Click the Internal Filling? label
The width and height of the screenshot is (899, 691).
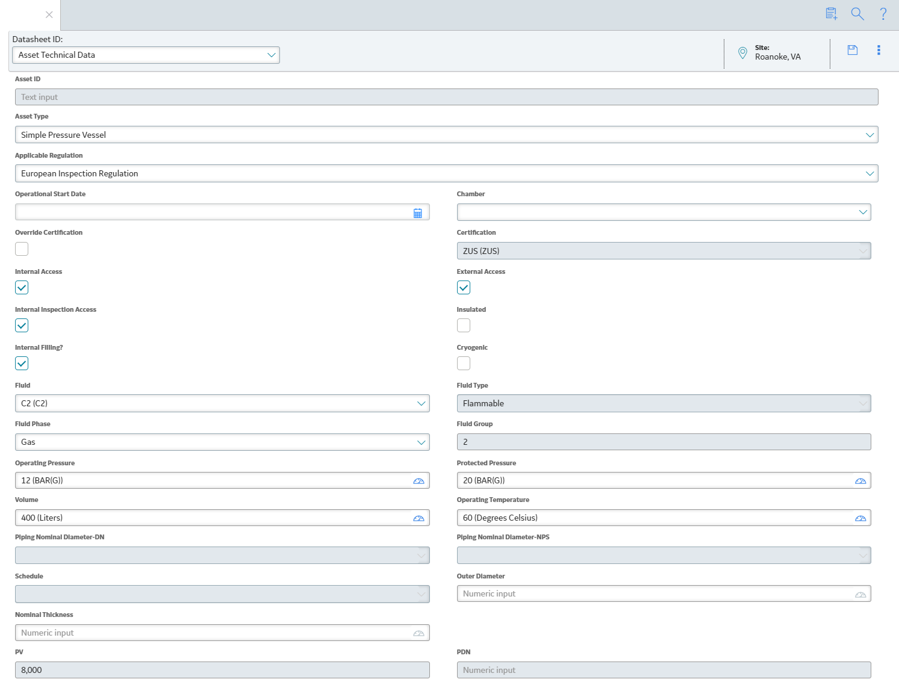click(39, 347)
